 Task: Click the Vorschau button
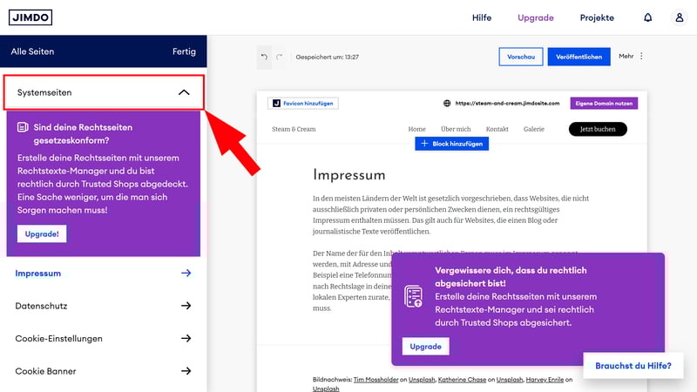[520, 57]
